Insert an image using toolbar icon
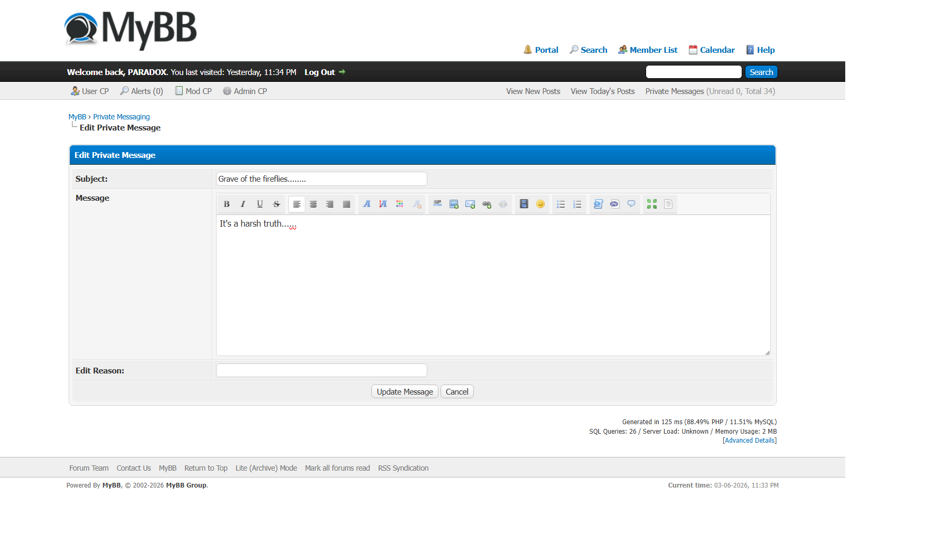Viewport: 934px width, 552px height. [454, 204]
